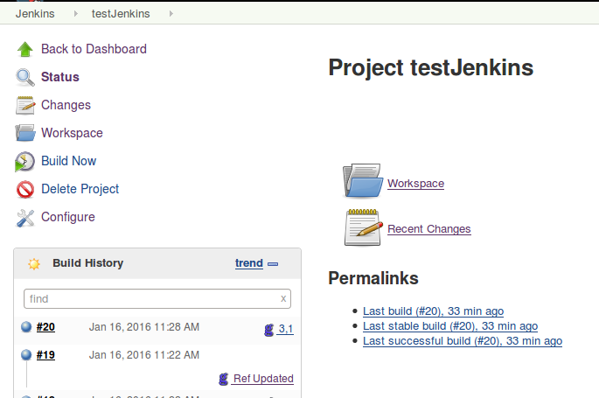Click the blue status ball for build #20
The width and height of the screenshot is (599, 398).
26,327
